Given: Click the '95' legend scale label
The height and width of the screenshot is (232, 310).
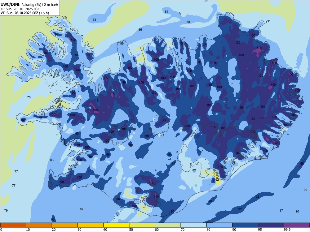Looking at the screenshot, I should pyautogui.click(x=260, y=230).
